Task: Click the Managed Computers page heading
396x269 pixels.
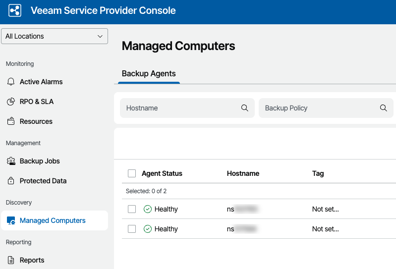Action: click(x=178, y=46)
